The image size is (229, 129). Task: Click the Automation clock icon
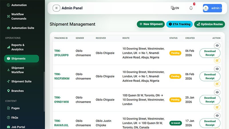9,5
